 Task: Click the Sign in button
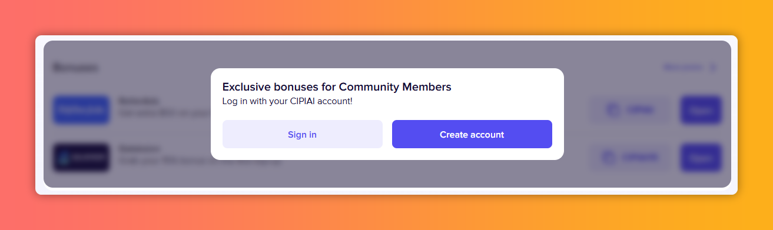coord(302,134)
